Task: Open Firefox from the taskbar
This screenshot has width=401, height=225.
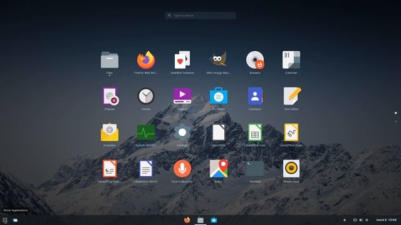Action: pos(187,220)
